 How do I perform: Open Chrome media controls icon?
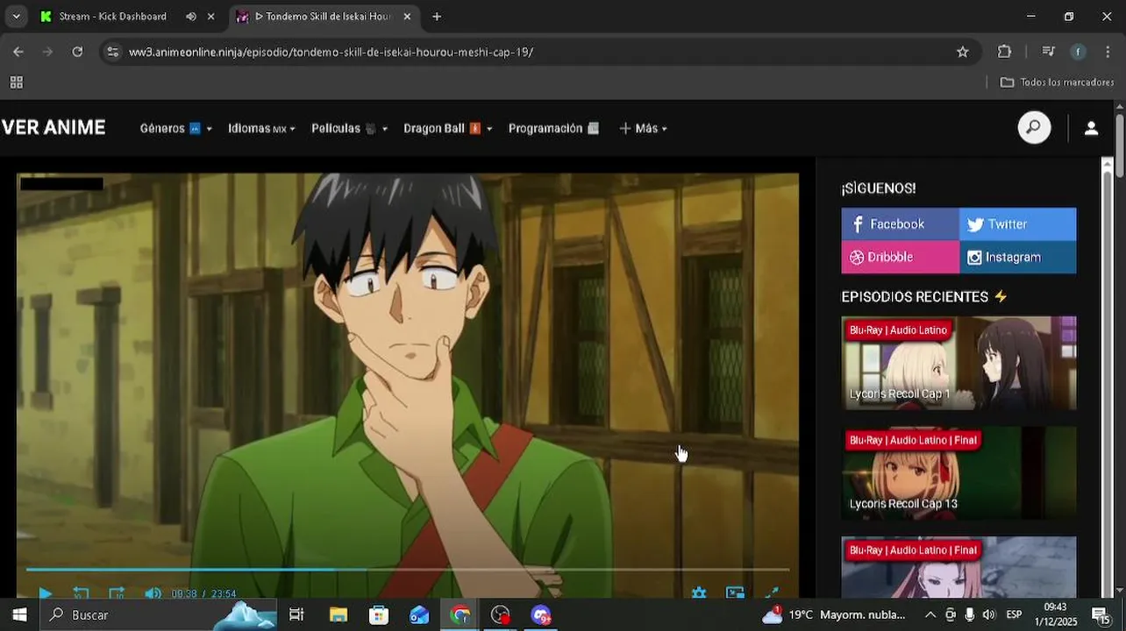pyautogui.click(x=1048, y=52)
